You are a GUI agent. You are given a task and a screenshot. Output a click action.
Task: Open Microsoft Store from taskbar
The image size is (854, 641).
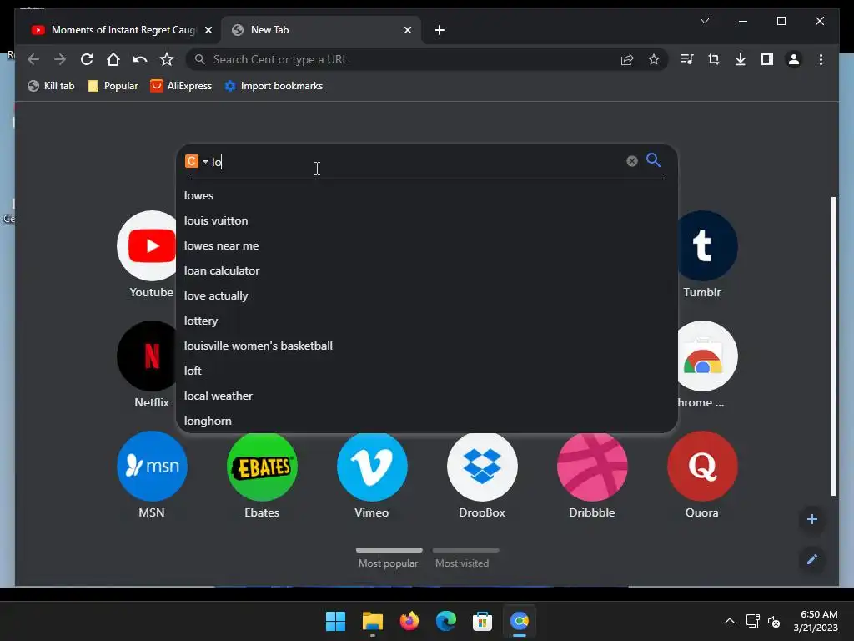pyautogui.click(x=482, y=621)
